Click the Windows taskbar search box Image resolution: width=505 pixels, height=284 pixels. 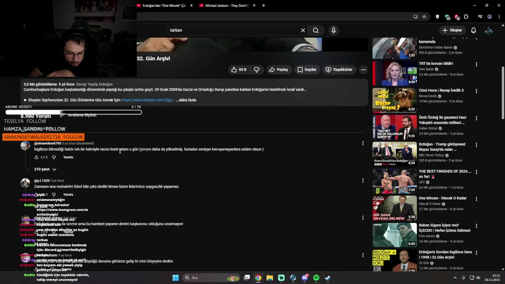211,278
